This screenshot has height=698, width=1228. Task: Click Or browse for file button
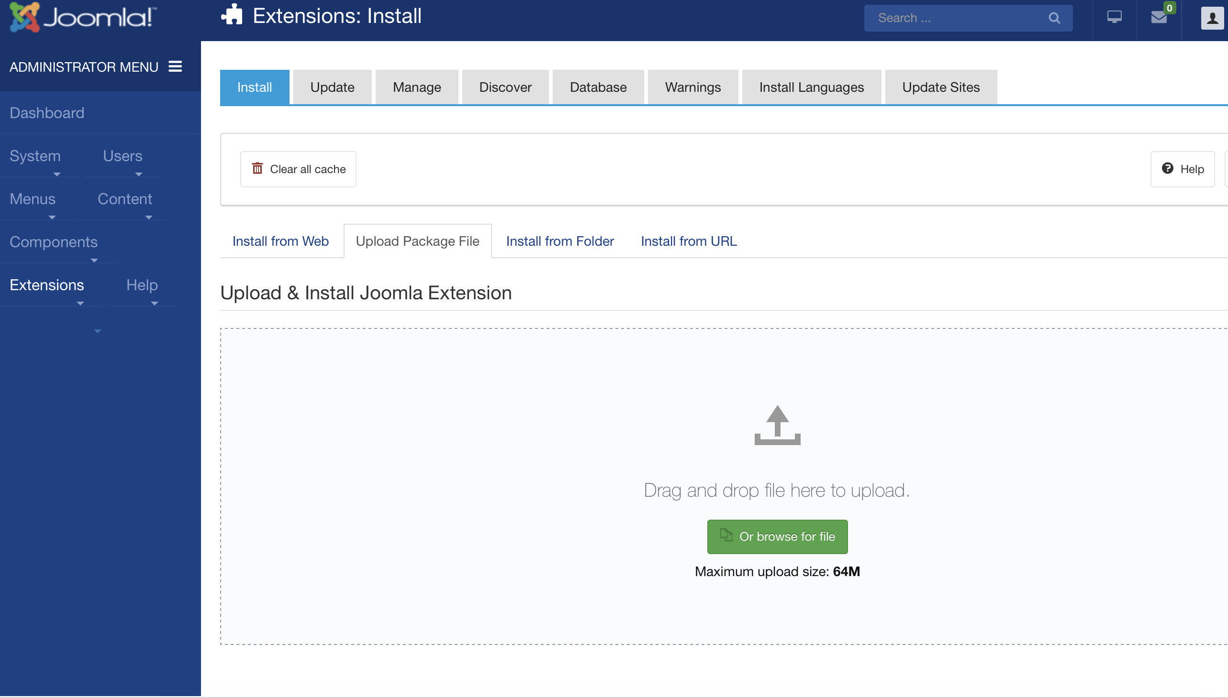pos(777,536)
